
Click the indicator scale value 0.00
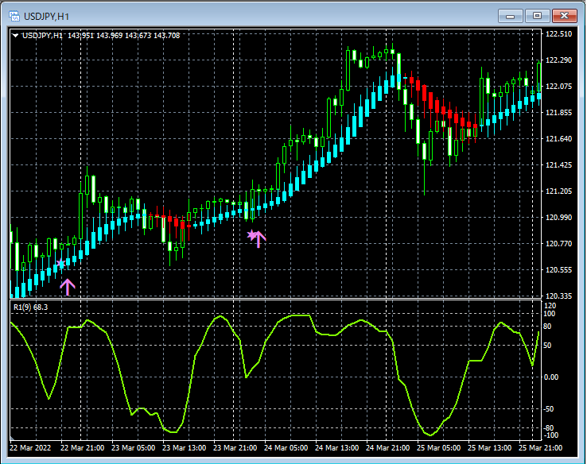click(x=551, y=377)
